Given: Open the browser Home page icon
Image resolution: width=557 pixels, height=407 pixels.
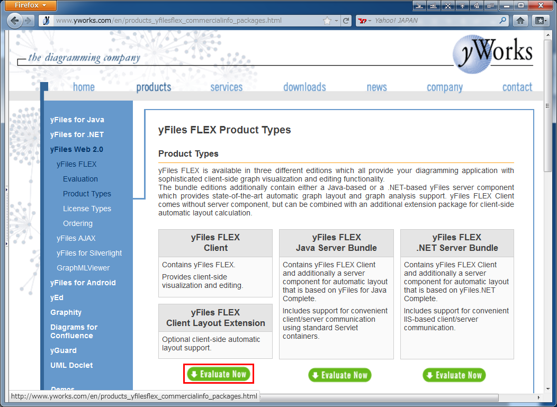Looking at the screenshot, I should click(520, 21).
